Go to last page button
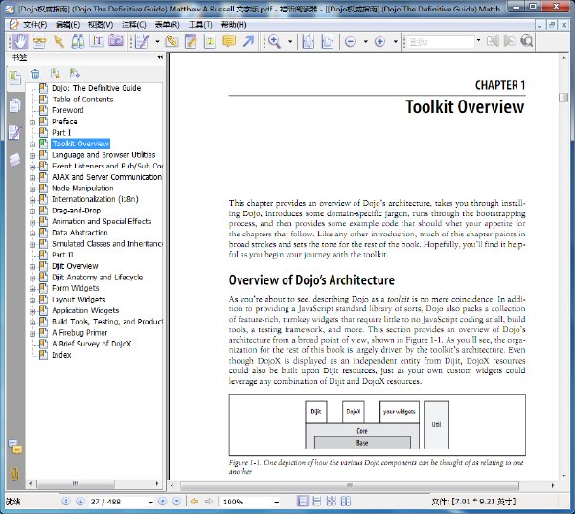575x514 pixels. pyautogui.click(x=176, y=502)
